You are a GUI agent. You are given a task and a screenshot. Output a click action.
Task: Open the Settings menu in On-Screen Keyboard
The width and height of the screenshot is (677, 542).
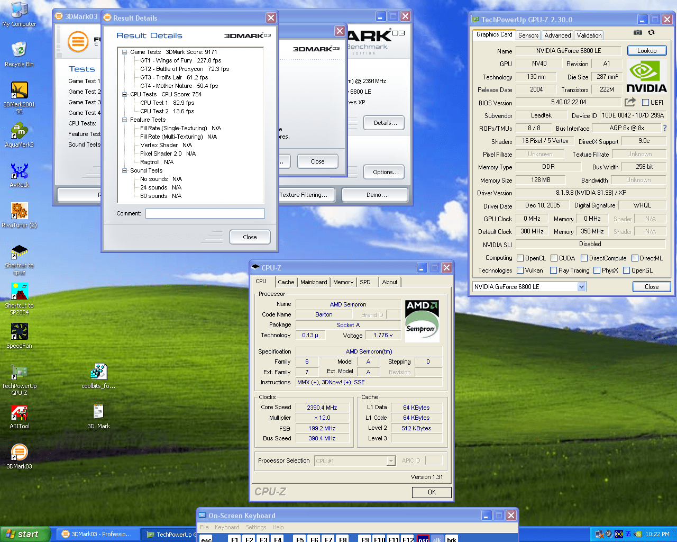pos(256,527)
